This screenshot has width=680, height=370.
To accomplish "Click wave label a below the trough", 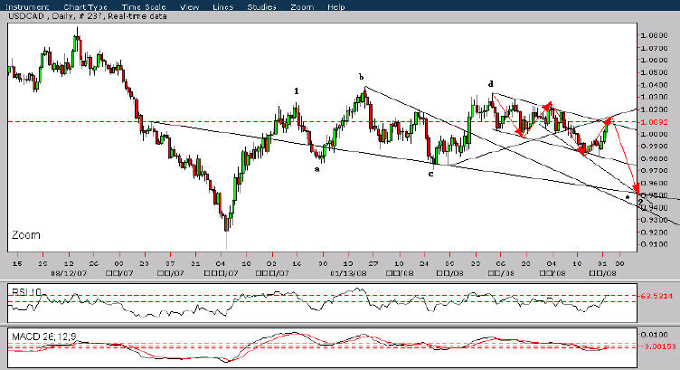I will pos(317,169).
